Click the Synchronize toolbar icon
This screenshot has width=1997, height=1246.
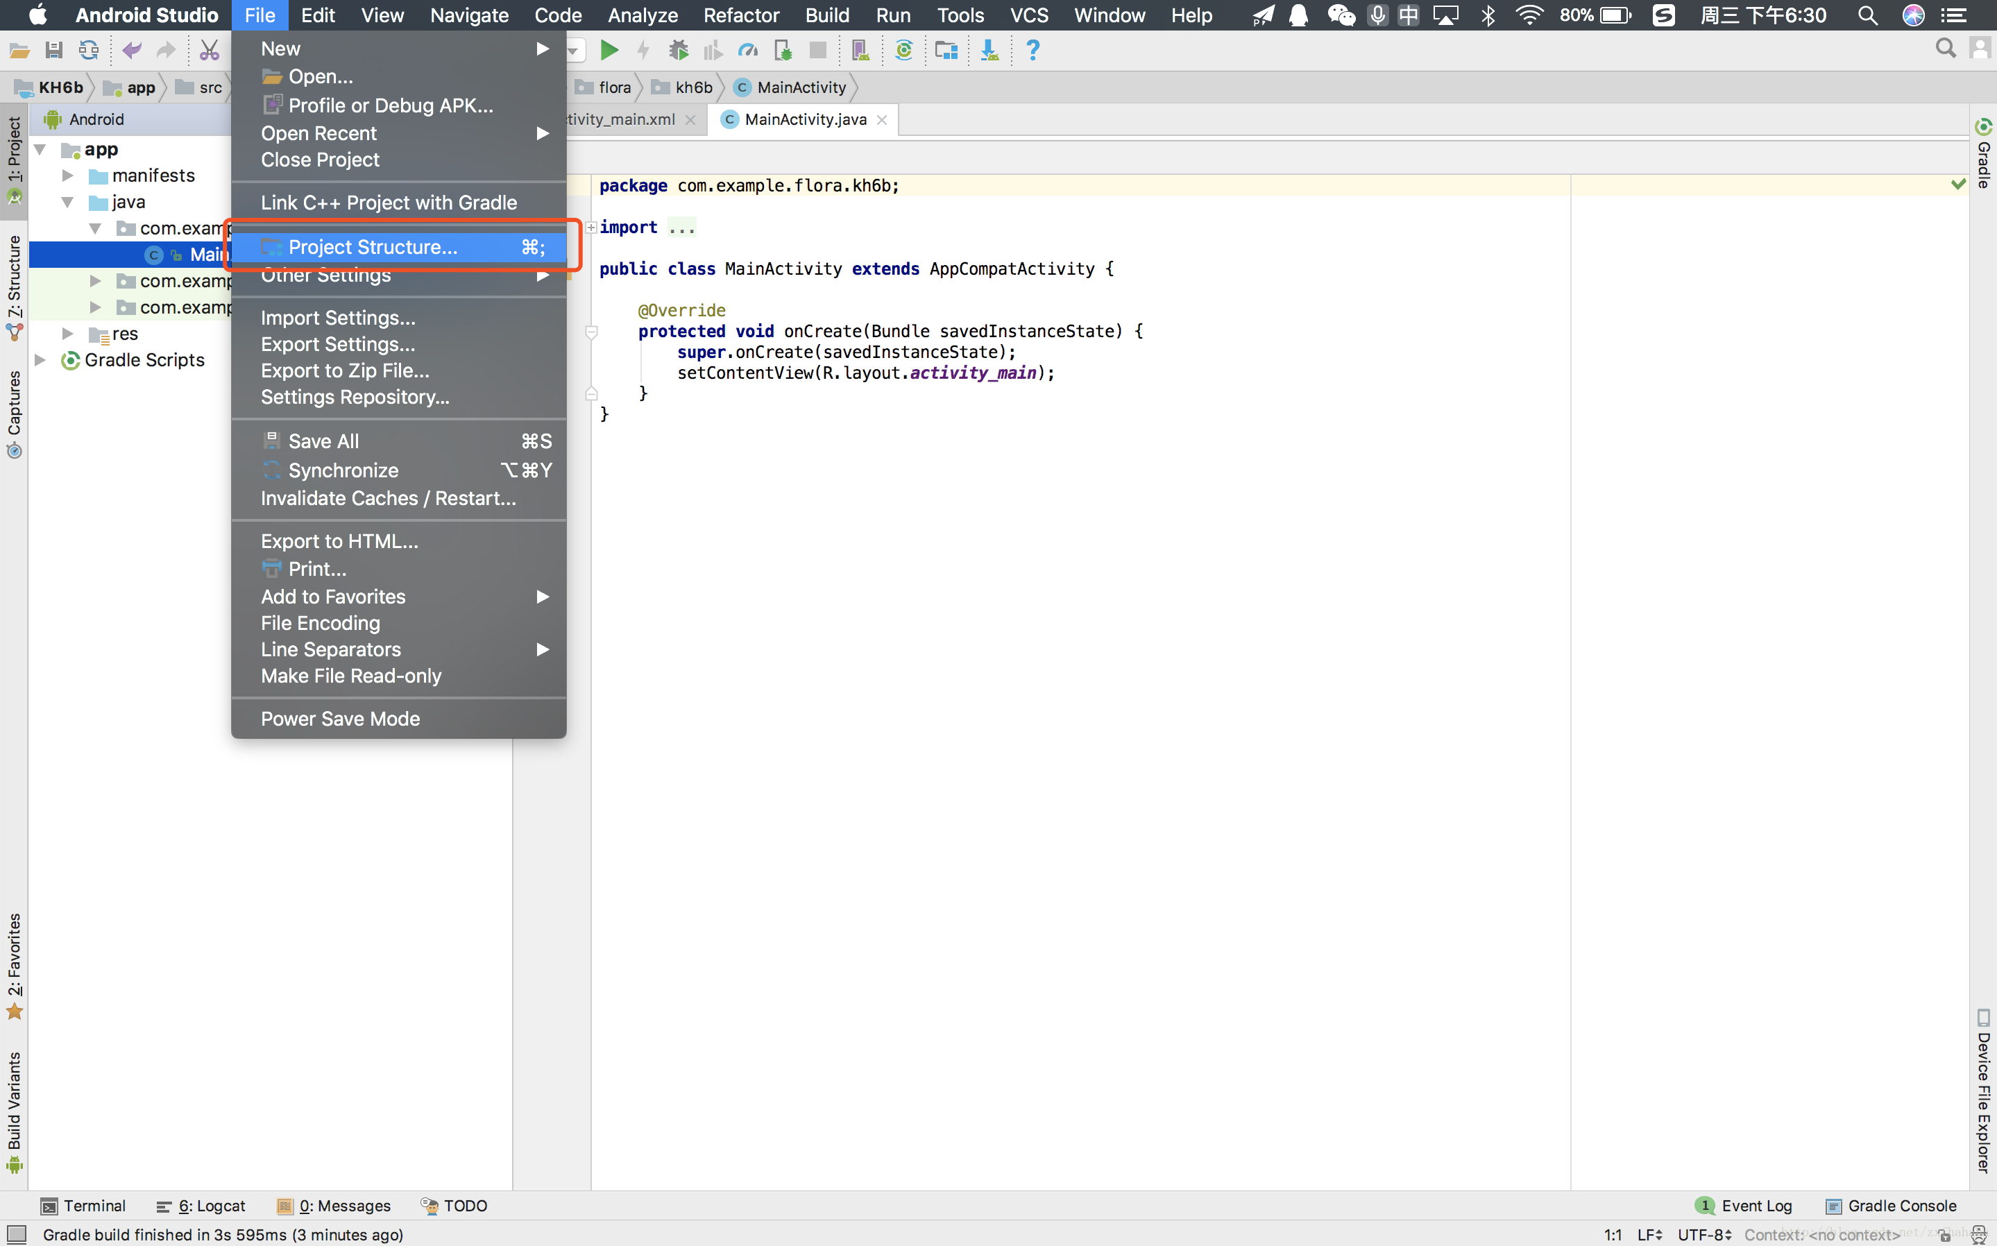[x=89, y=51]
